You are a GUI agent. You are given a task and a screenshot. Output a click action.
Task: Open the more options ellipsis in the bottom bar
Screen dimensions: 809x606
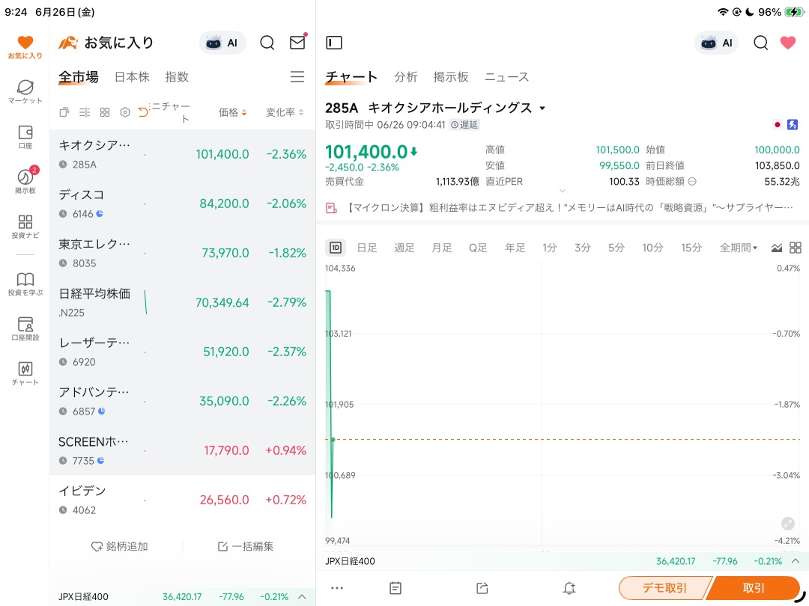(x=337, y=588)
